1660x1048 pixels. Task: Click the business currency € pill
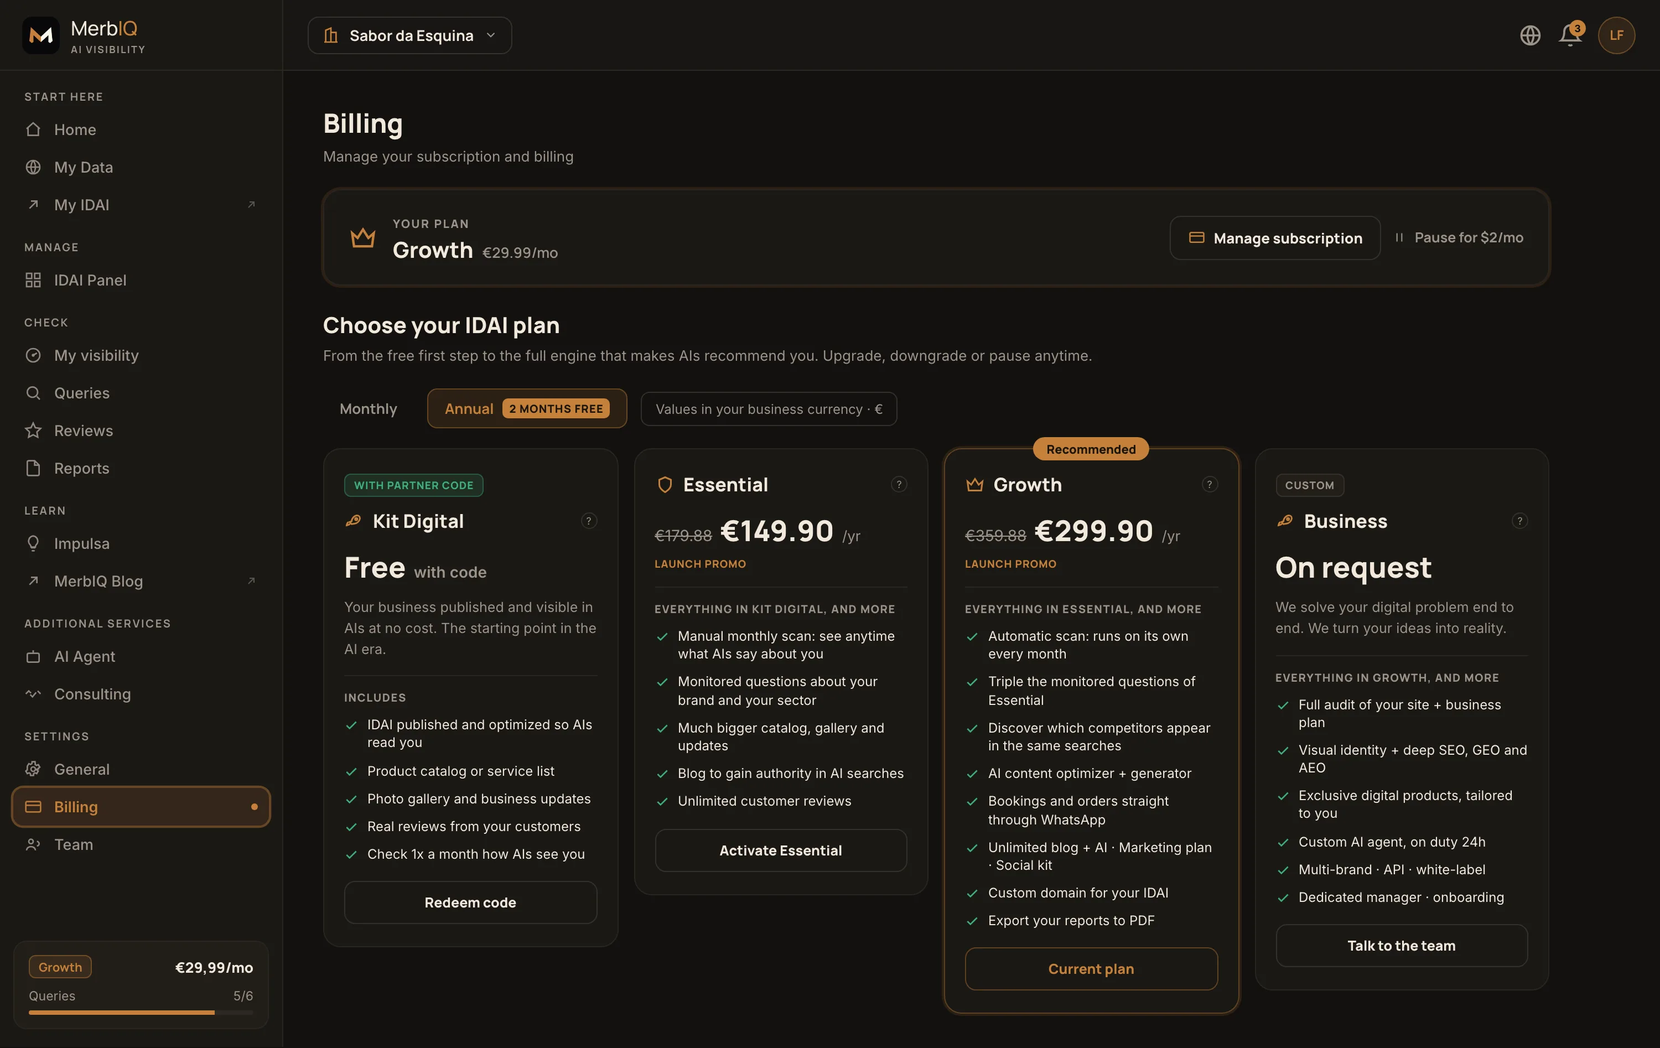[769, 409]
